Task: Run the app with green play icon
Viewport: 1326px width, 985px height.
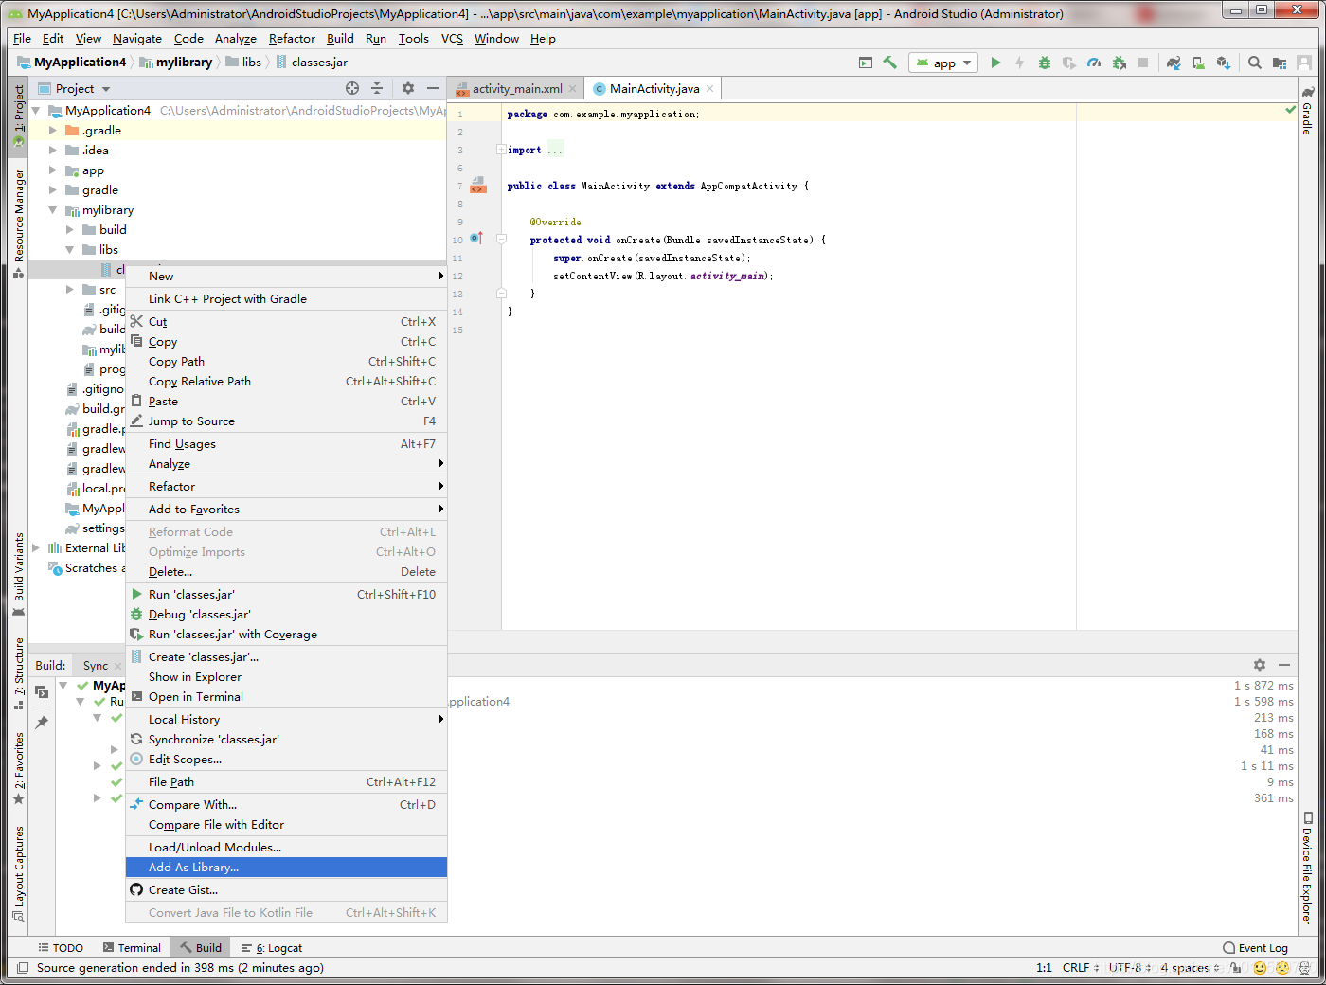Action: coord(995,63)
